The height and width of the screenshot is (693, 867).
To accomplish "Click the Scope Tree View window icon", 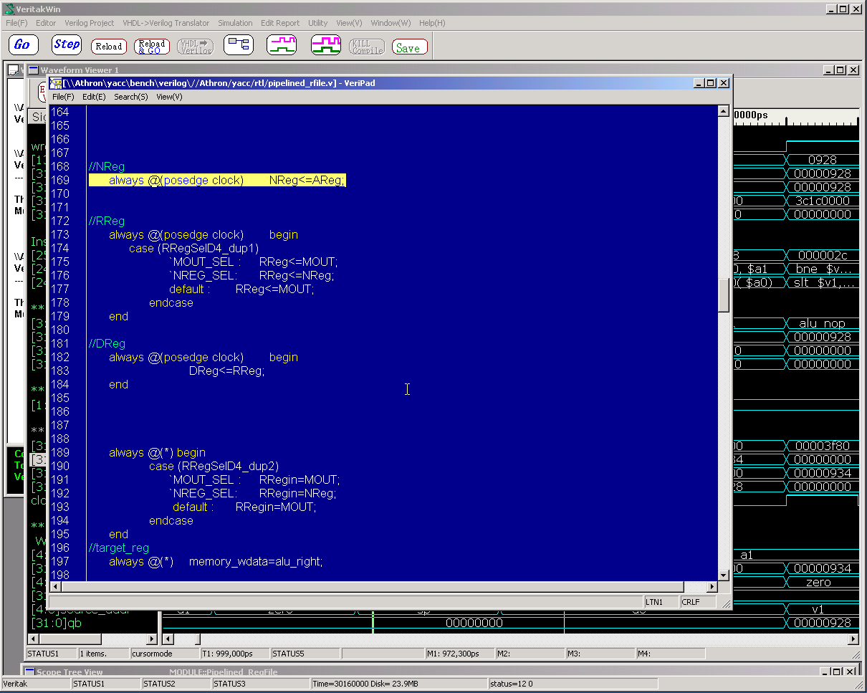I will tap(29, 672).
